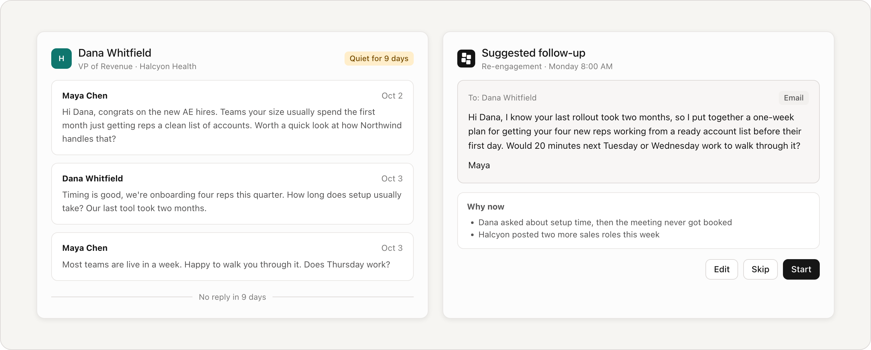Click the follow-up email body text

pyautogui.click(x=634, y=131)
